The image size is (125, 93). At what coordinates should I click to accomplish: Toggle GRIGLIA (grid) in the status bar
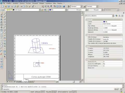tap(37, 92)
